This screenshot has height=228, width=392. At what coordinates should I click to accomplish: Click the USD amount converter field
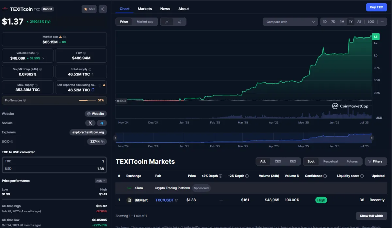point(54,169)
